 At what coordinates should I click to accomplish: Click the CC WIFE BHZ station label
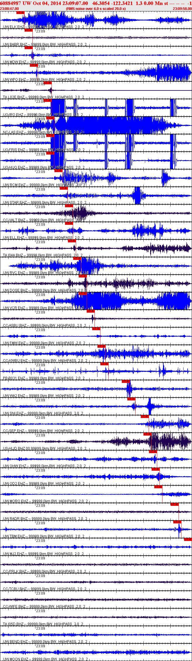click(44, 607)
